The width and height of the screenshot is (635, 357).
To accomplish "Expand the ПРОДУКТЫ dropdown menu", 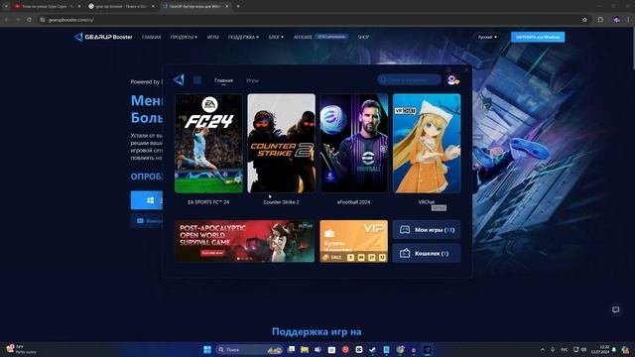I will click(x=184, y=37).
